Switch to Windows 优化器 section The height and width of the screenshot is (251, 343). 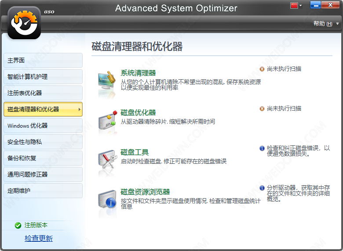tap(43, 125)
